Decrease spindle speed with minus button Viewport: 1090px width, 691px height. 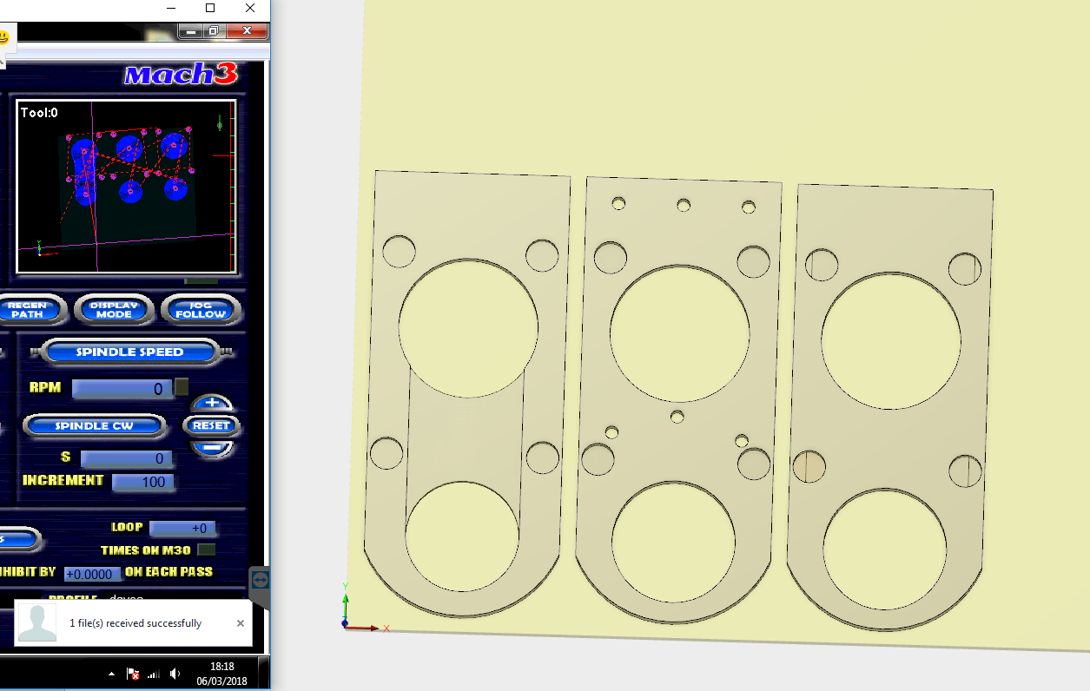tap(212, 447)
